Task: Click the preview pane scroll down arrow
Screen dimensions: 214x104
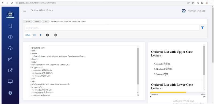Action: (204, 89)
